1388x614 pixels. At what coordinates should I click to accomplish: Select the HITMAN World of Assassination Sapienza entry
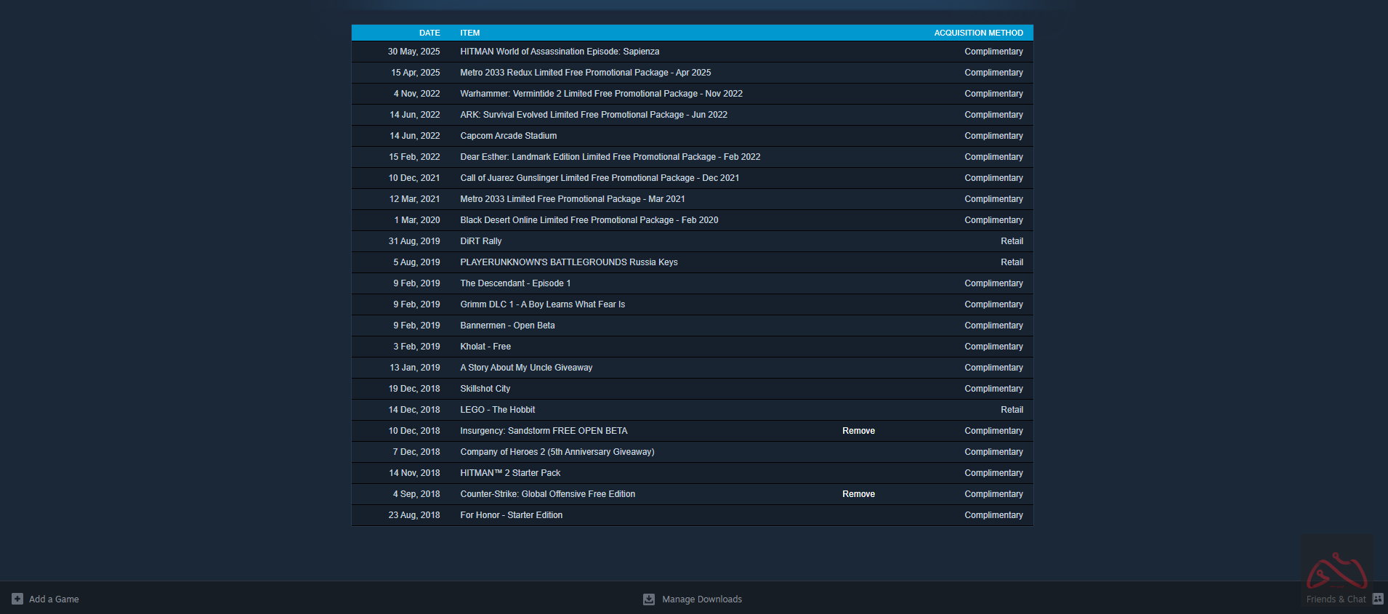(x=560, y=52)
